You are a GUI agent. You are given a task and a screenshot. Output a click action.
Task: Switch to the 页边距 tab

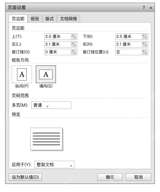[x=18, y=19]
